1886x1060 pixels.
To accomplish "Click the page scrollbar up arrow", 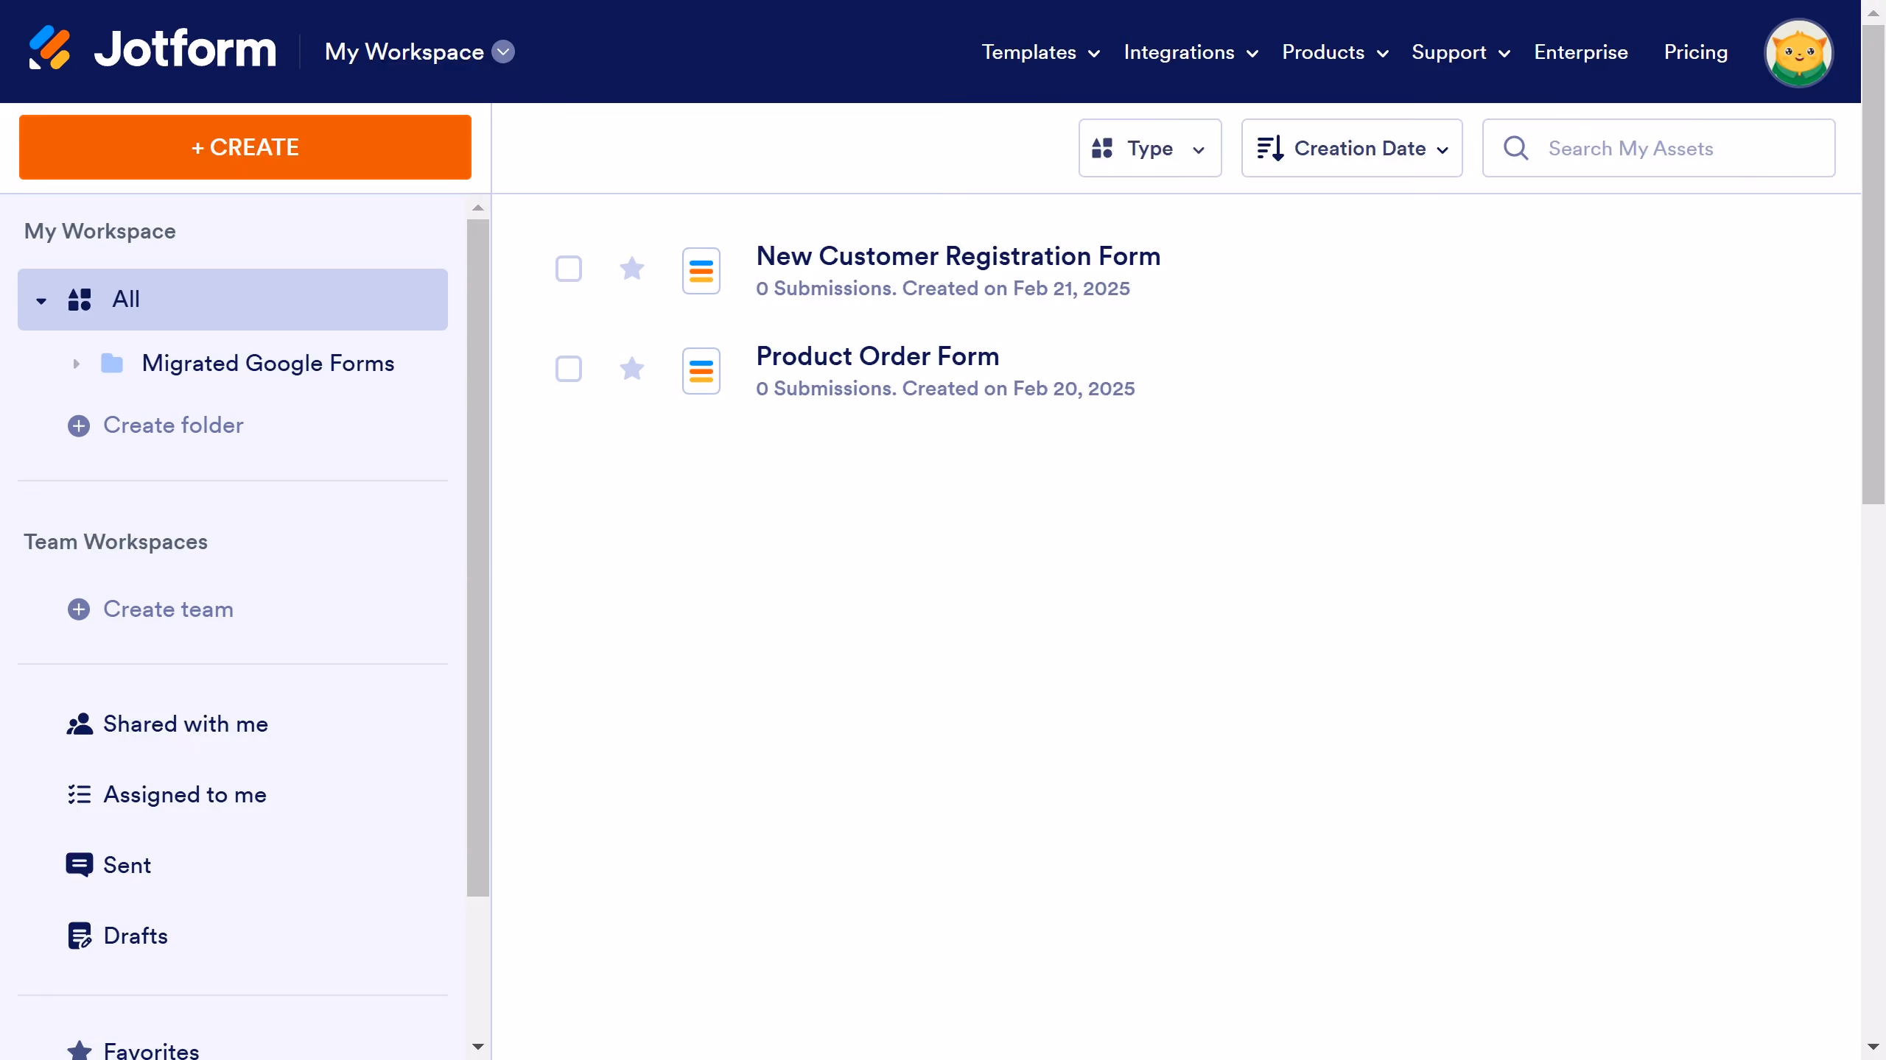I will (1873, 13).
